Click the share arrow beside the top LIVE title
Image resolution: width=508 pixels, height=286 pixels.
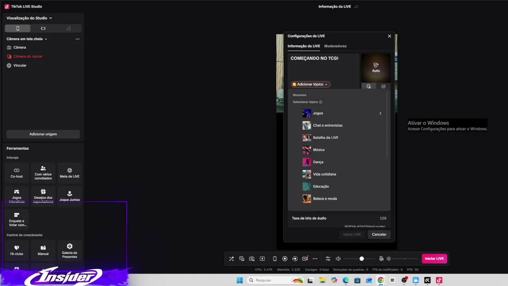point(356,7)
